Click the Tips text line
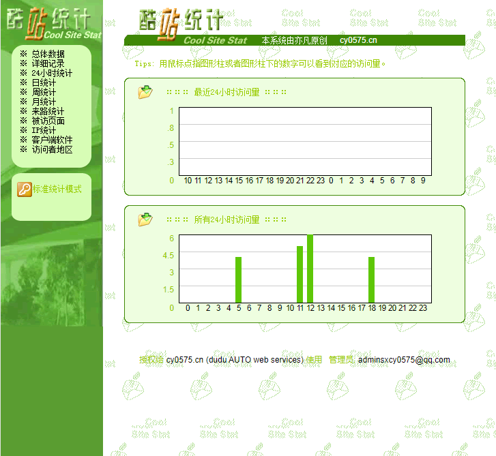Image resolution: width=496 pixels, height=456 pixels. 260,64
